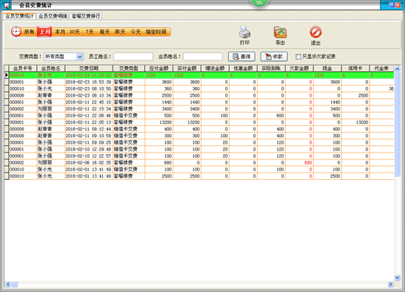Choose the 指定时间 filter option
Screen dimensions: 405x292
point(156,32)
